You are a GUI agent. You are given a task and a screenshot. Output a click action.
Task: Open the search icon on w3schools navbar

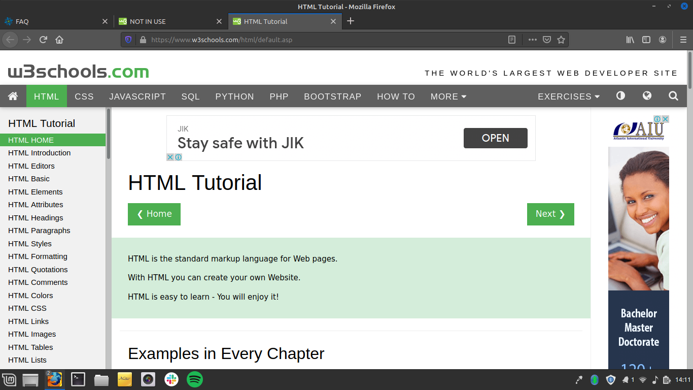673,96
